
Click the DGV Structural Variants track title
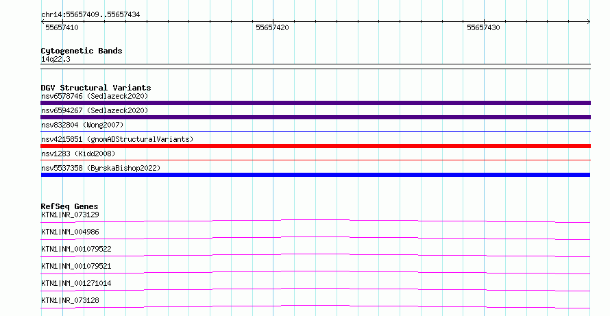(x=96, y=88)
